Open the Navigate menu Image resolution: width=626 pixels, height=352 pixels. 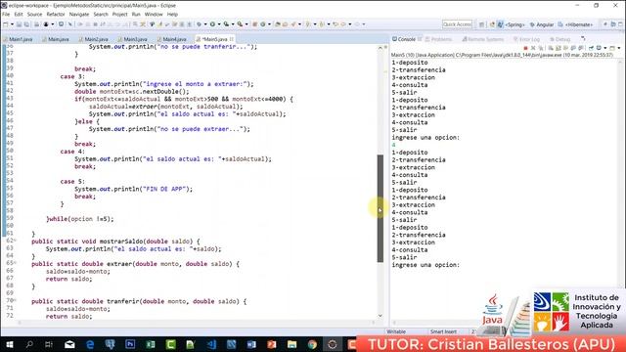coord(79,14)
